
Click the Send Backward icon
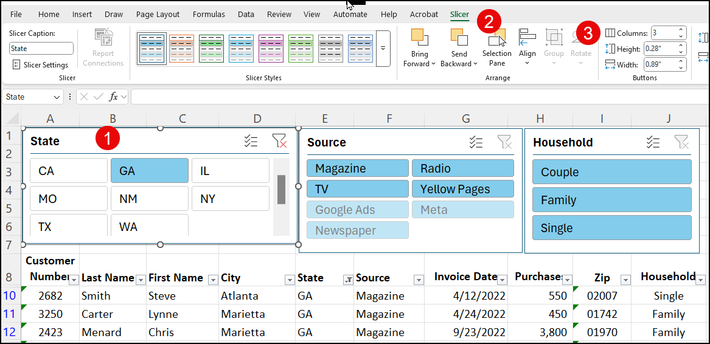click(x=459, y=37)
